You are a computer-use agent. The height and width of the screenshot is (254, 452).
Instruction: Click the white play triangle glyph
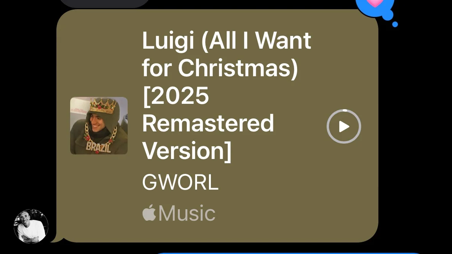pyautogui.click(x=344, y=127)
